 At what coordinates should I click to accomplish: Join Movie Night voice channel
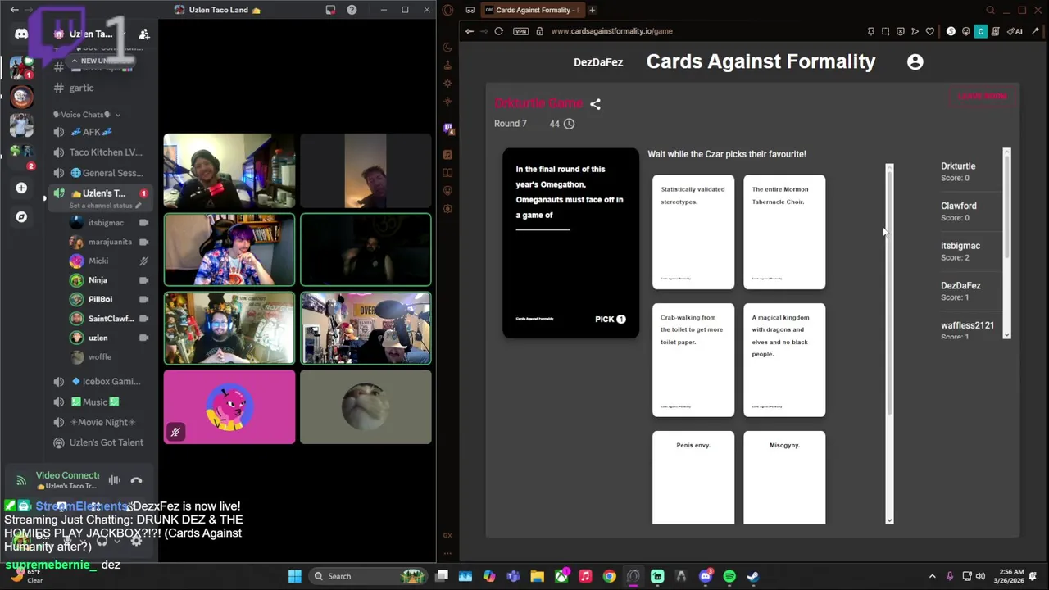[x=100, y=422]
